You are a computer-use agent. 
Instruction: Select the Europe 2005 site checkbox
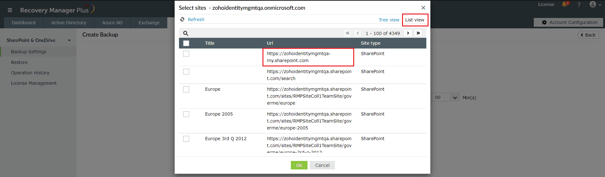pos(186,114)
